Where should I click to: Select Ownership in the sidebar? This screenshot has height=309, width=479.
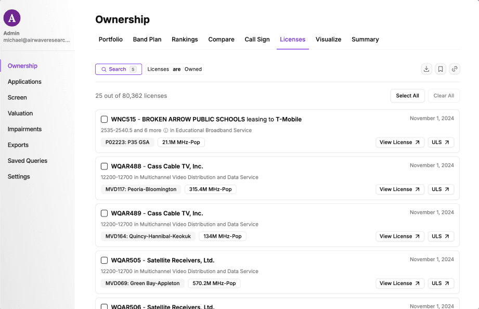[x=22, y=66]
